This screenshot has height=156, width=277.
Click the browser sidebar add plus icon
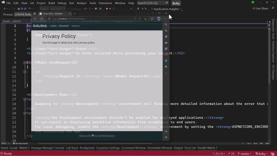click(166, 73)
